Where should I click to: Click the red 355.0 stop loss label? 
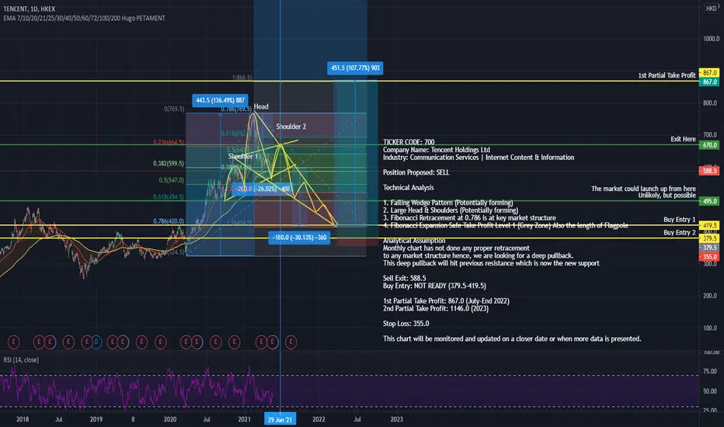click(708, 257)
